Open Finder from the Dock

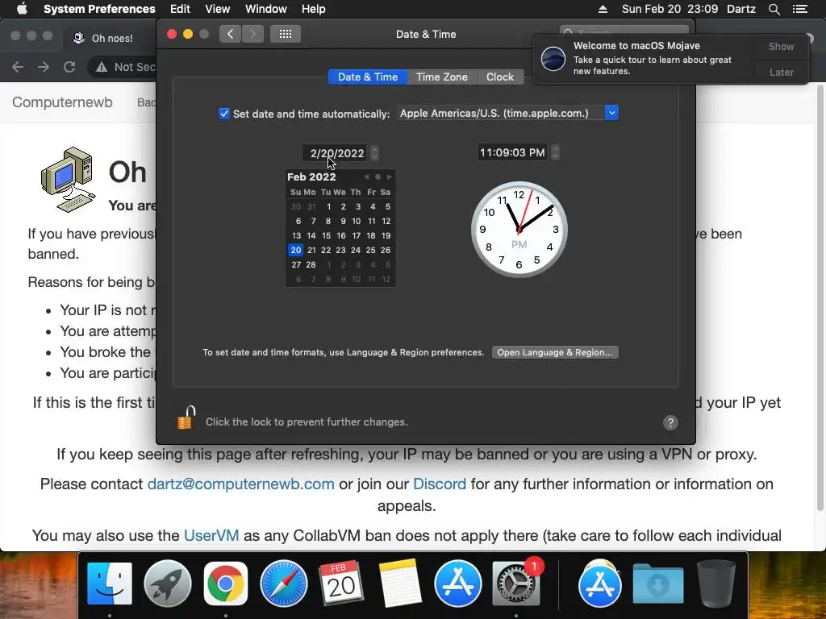(x=110, y=584)
